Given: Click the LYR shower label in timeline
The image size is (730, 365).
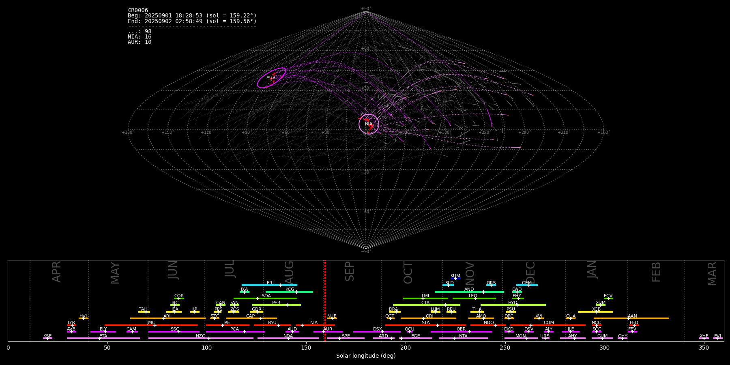Looking at the screenshot, I should [71, 323].
